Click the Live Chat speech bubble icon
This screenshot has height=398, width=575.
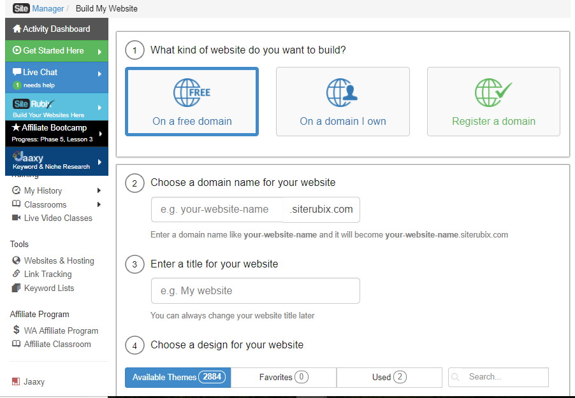(17, 72)
